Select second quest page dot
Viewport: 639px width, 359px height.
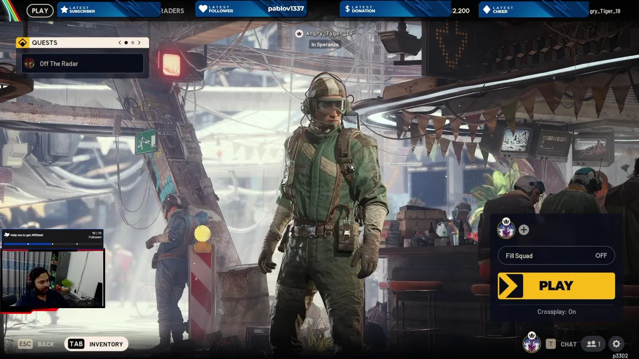[132, 43]
